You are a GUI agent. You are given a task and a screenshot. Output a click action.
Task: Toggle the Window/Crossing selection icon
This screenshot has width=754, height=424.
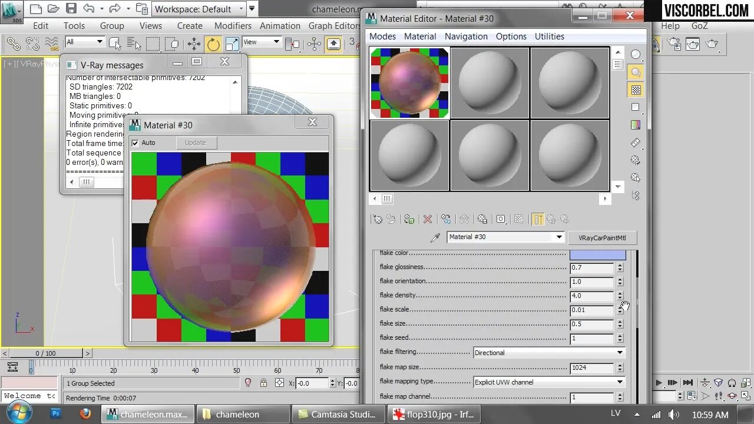[171, 44]
